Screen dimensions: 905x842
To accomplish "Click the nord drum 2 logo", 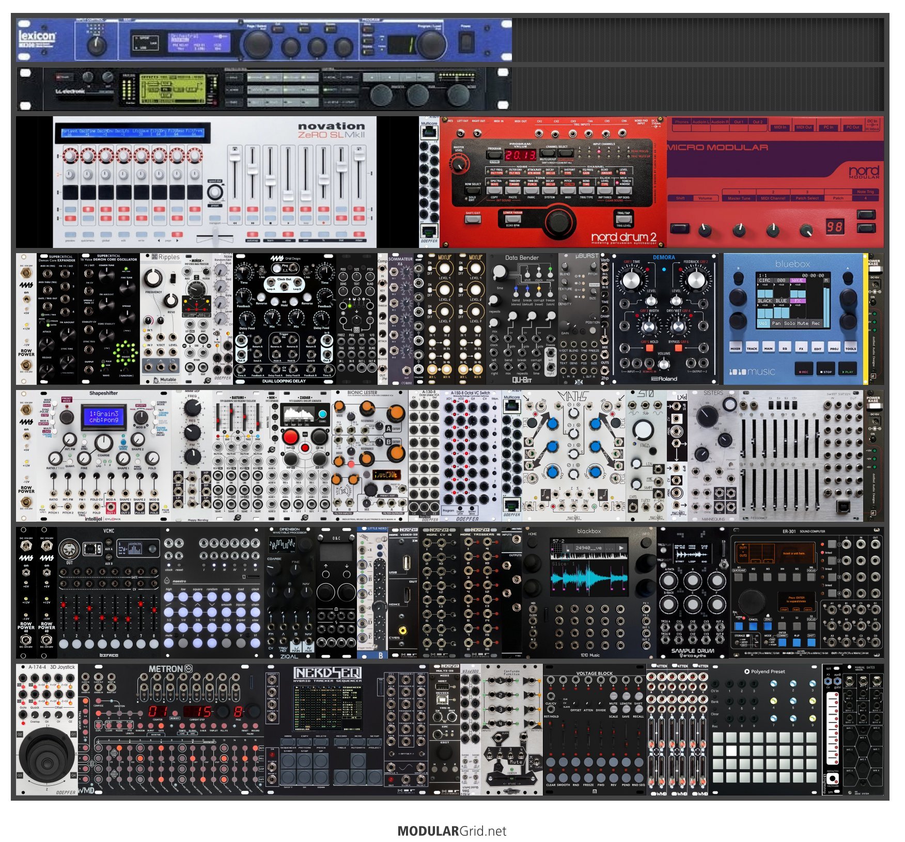I will 624,237.
